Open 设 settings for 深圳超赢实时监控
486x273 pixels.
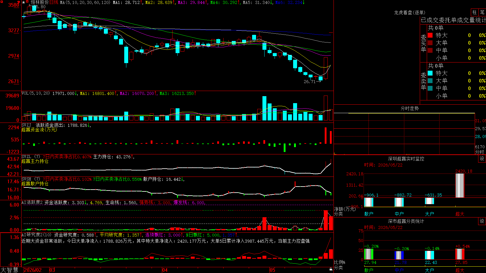482,159
